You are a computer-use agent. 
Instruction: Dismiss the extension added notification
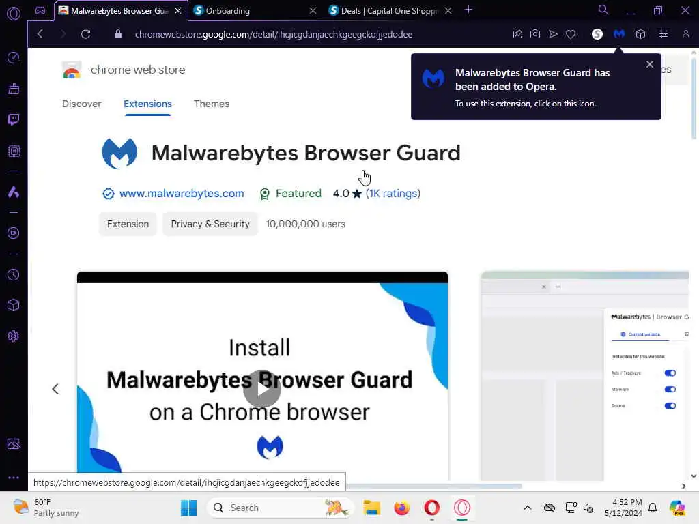pyautogui.click(x=650, y=64)
